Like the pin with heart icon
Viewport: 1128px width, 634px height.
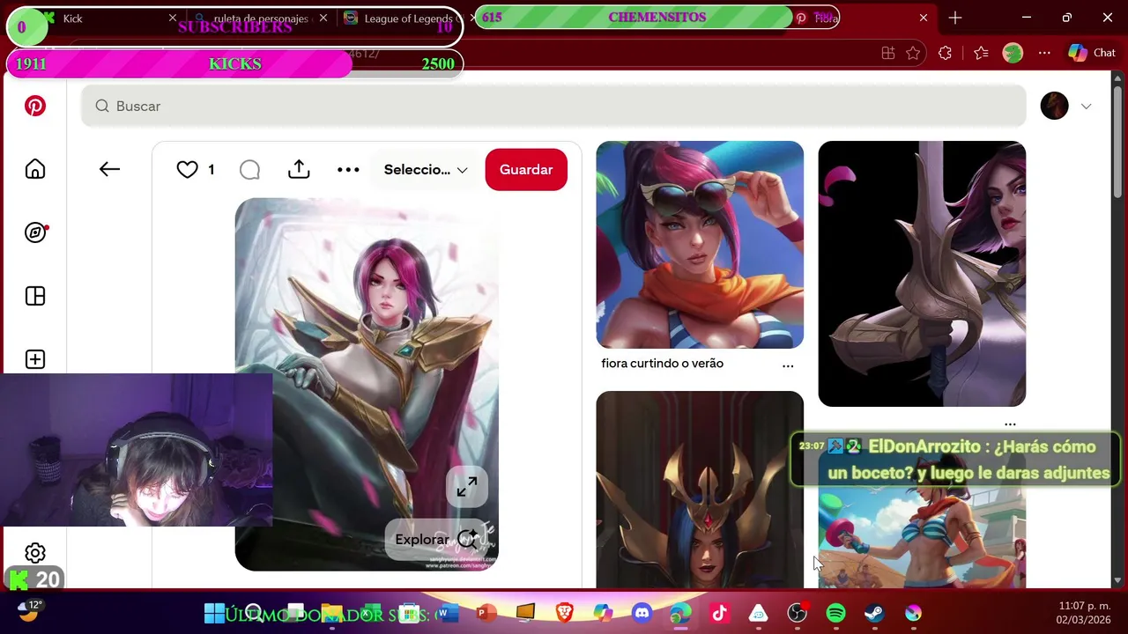(187, 169)
